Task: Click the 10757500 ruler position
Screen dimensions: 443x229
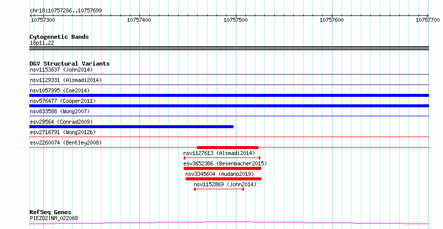Action: click(x=235, y=20)
